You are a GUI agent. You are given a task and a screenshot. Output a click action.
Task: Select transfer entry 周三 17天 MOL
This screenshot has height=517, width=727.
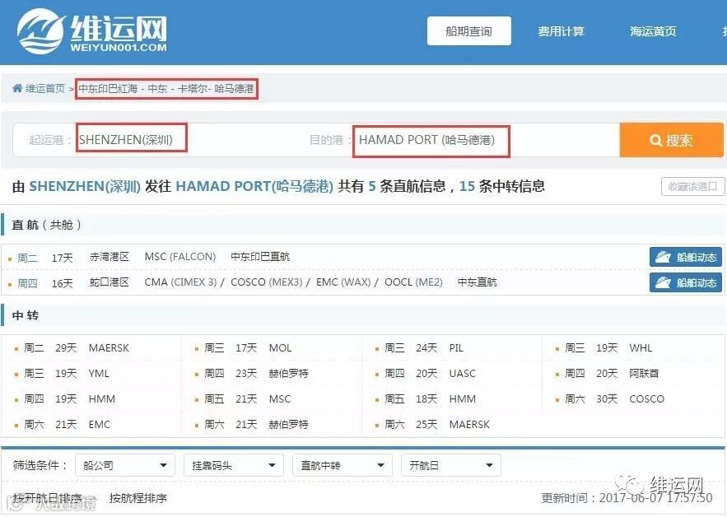point(248,347)
